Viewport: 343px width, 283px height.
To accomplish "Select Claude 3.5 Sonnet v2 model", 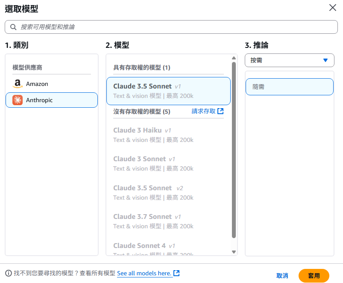I will (168, 193).
